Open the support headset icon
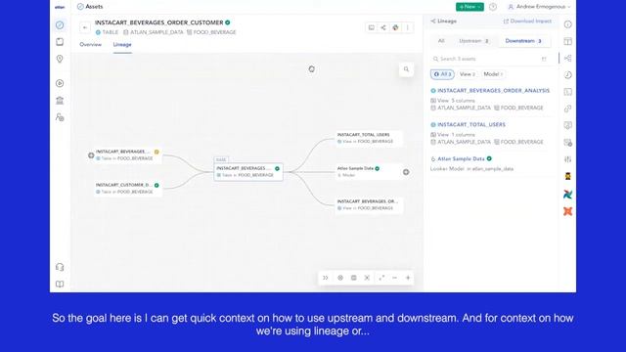 pos(60,267)
